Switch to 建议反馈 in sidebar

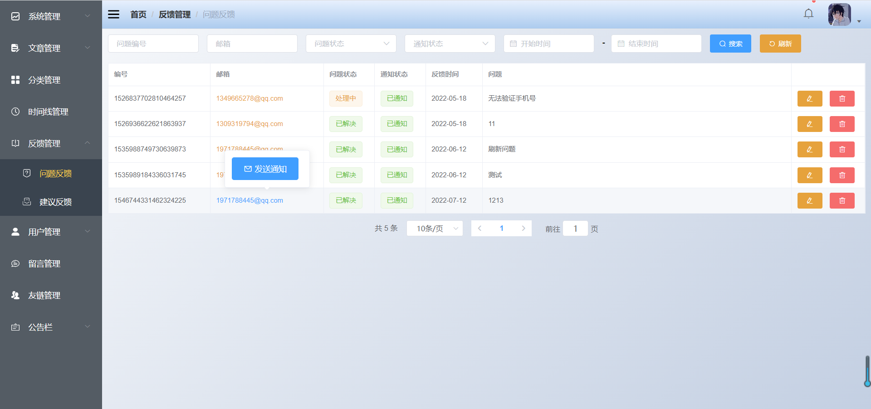tap(54, 202)
